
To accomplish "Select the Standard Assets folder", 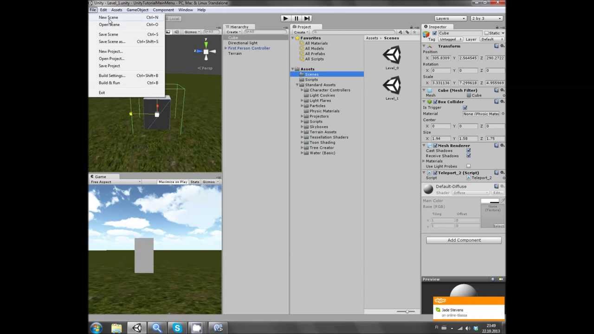I will tap(320, 85).
